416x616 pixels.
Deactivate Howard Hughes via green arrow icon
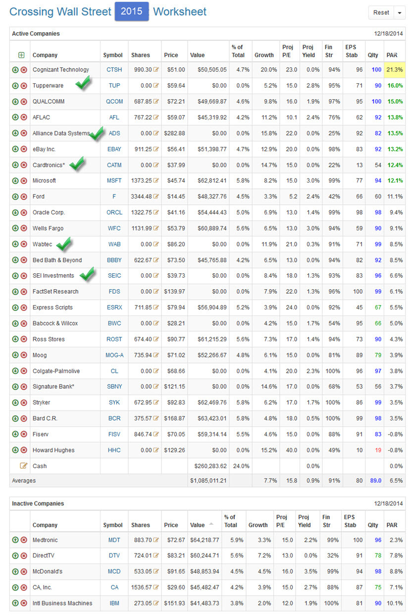tap(16, 450)
